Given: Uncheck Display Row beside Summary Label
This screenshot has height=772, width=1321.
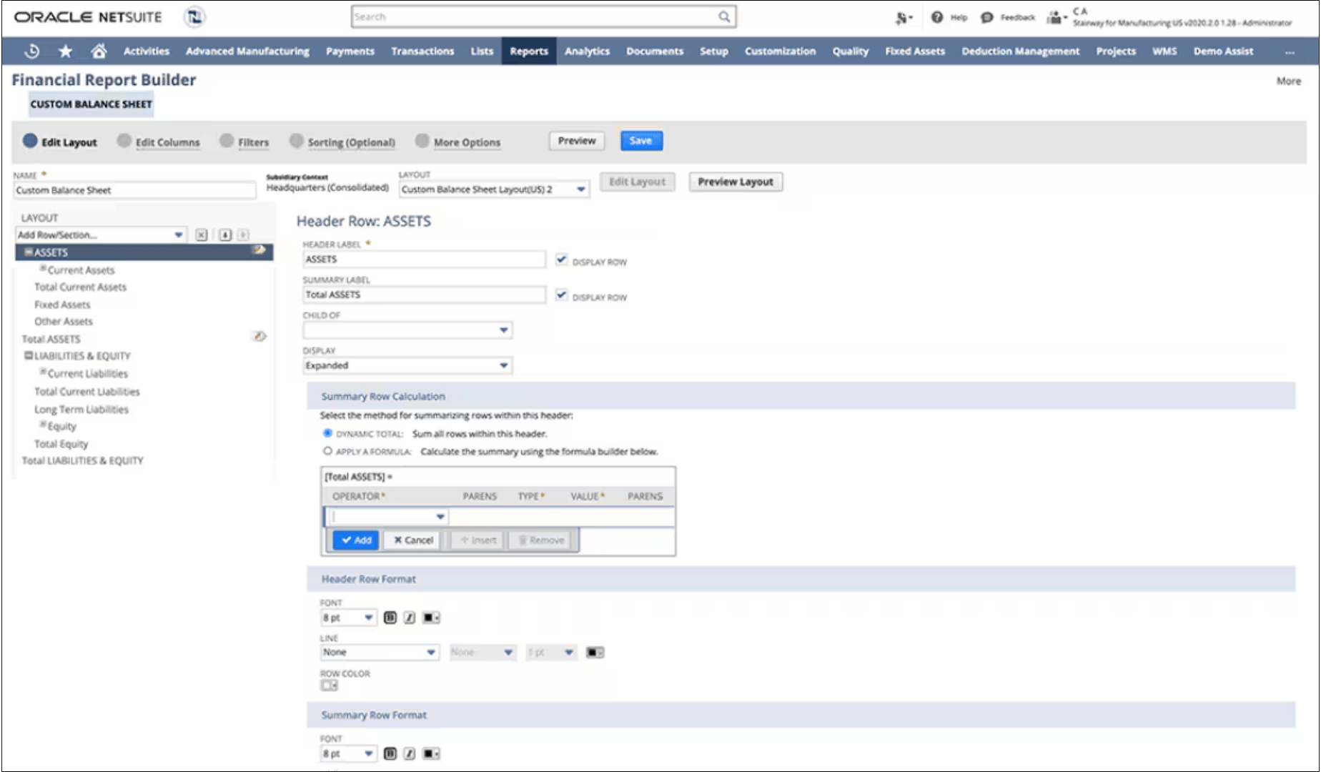Looking at the screenshot, I should (561, 295).
